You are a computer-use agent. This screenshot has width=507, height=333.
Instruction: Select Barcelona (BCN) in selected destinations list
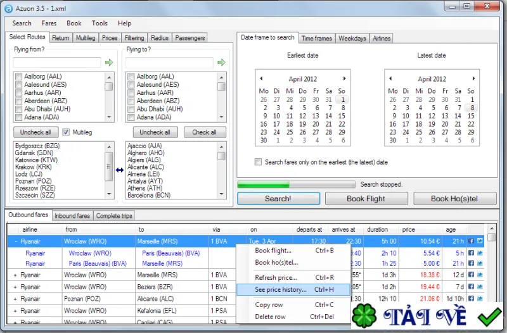click(149, 195)
